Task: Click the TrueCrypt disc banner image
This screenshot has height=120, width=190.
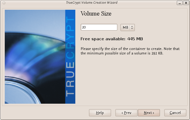Action: [x=40, y=57]
